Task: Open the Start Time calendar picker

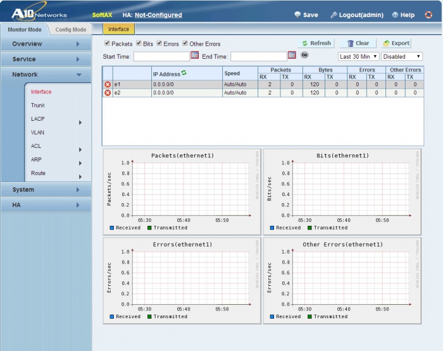Action: (x=195, y=55)
